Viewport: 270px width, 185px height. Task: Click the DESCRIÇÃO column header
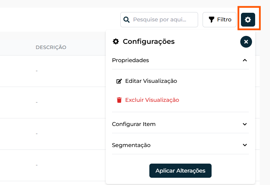51,47
